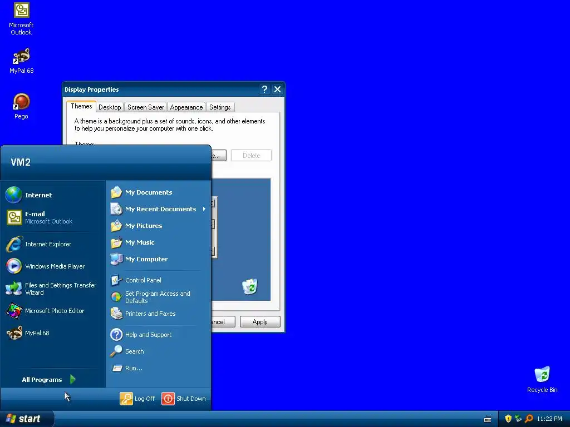Open the MyPal 68 desktop shortcut

(x=22, y=61)
